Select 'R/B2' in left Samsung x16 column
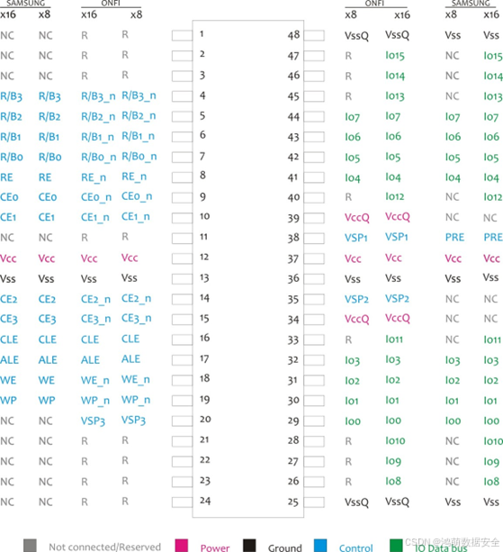The width and height of the screenshot is (503, 552). (x=11, y=116)
